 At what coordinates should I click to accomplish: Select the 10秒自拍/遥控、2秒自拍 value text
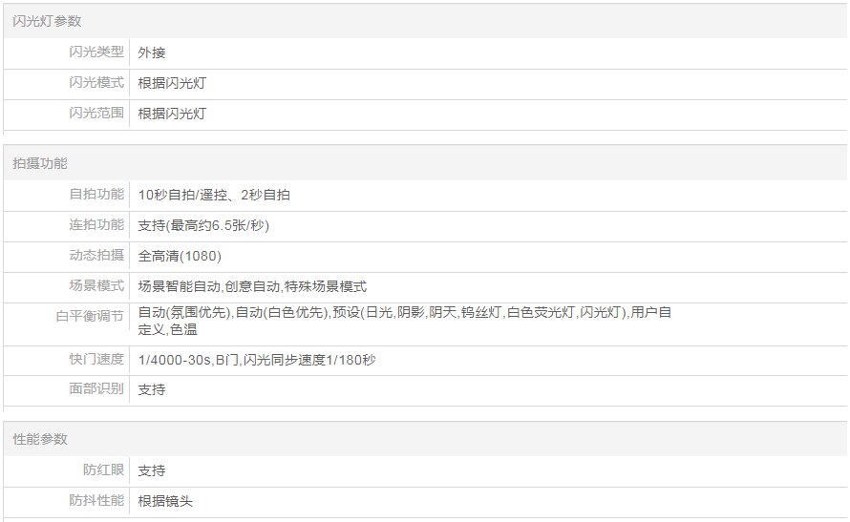click(214, 195)
